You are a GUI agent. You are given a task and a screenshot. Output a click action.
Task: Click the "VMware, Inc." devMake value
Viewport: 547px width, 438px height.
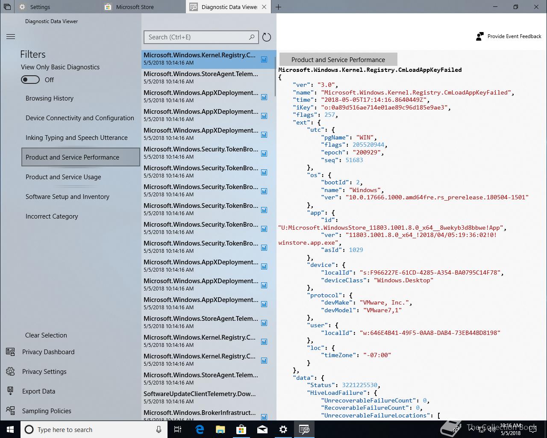click(x=385, y=302)
